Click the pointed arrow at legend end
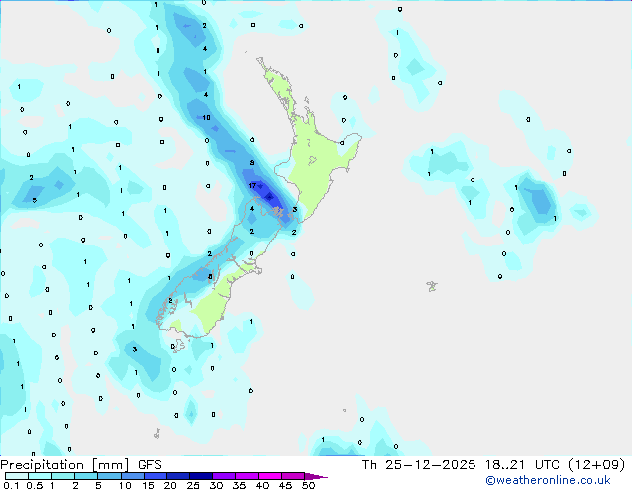 click(x=316, y=476)
